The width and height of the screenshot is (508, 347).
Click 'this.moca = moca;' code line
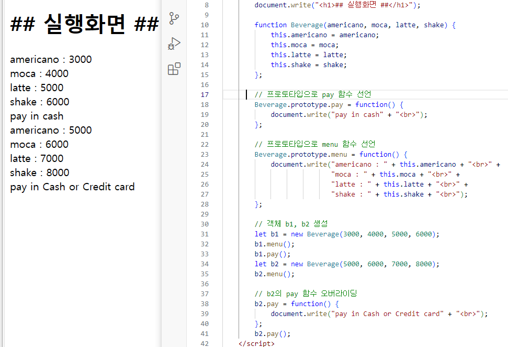pyautogui.click(x=304, y=45)
